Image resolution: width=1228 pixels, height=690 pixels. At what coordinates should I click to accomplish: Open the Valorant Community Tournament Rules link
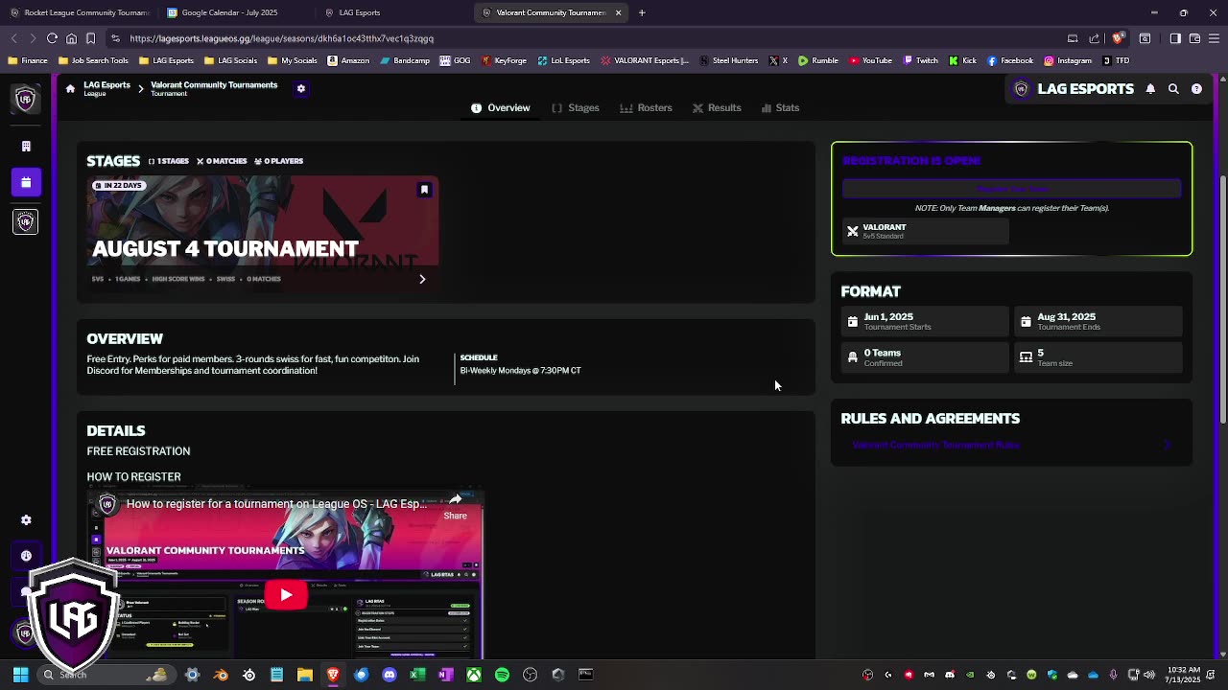point(935,445)
